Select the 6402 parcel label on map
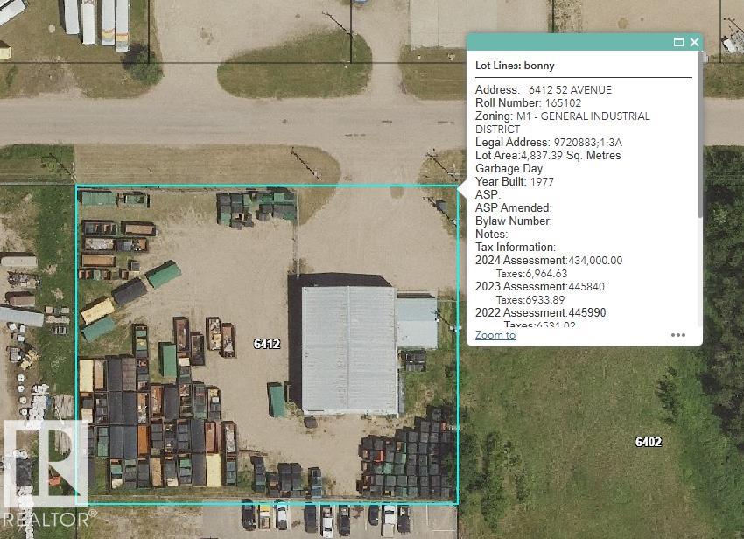Screen dimensions: 744x539 click(648, 442)
